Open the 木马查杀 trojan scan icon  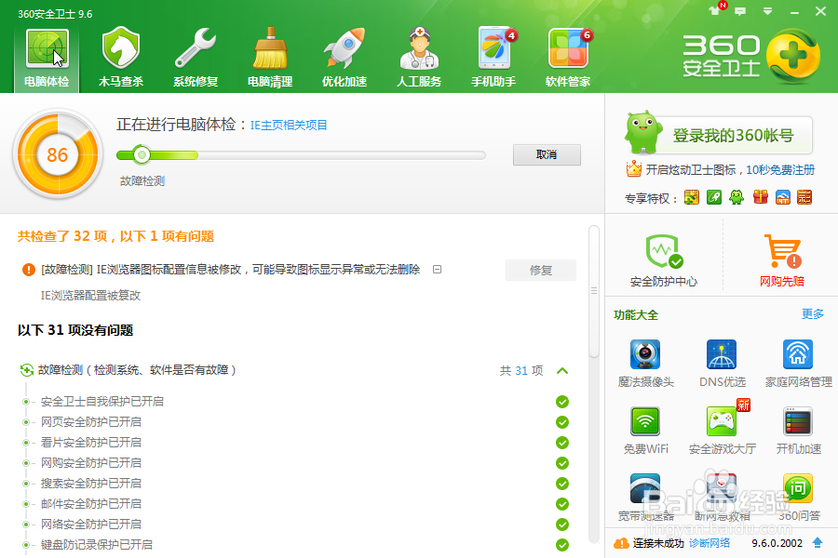pos(121,57)
